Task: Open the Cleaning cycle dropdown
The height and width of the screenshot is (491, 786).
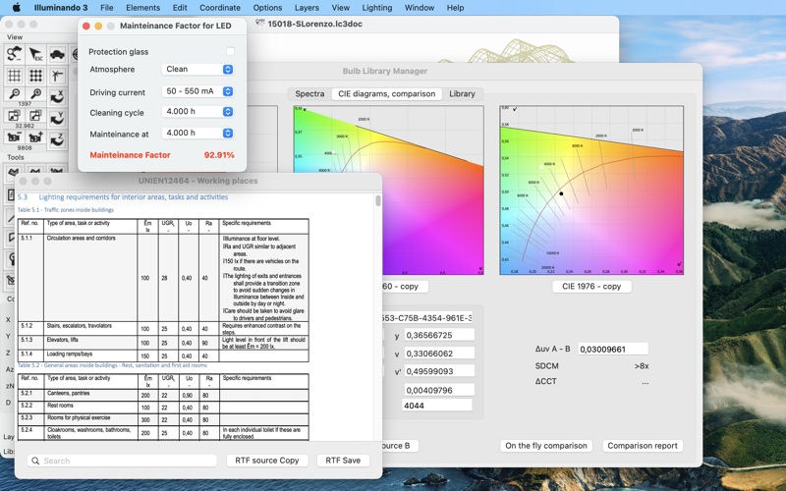Action: tap(197, 112)
